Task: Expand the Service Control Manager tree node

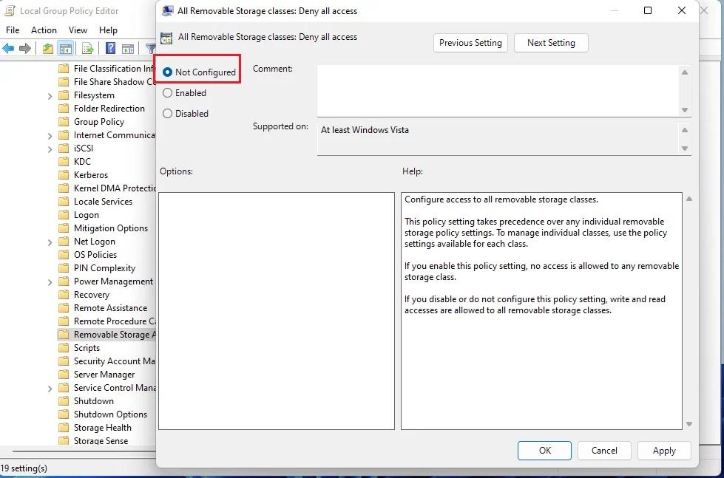Action: click(x=50, y=389)
